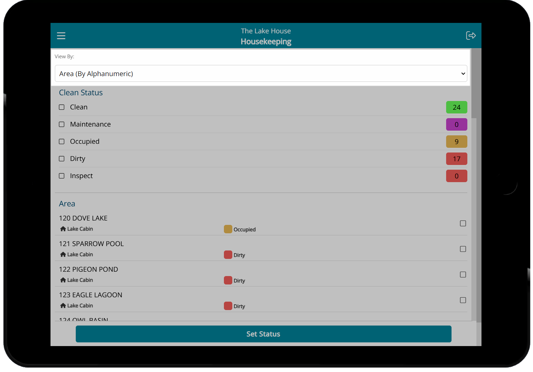Click the purple Maintenance count badge
Viewport: 533px width, 372px height.
[457, 125]
